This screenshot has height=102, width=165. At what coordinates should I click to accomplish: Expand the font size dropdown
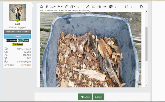point(73,7)
